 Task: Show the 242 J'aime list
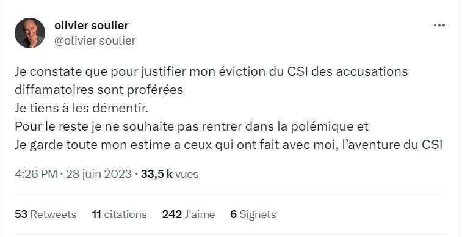188,214
